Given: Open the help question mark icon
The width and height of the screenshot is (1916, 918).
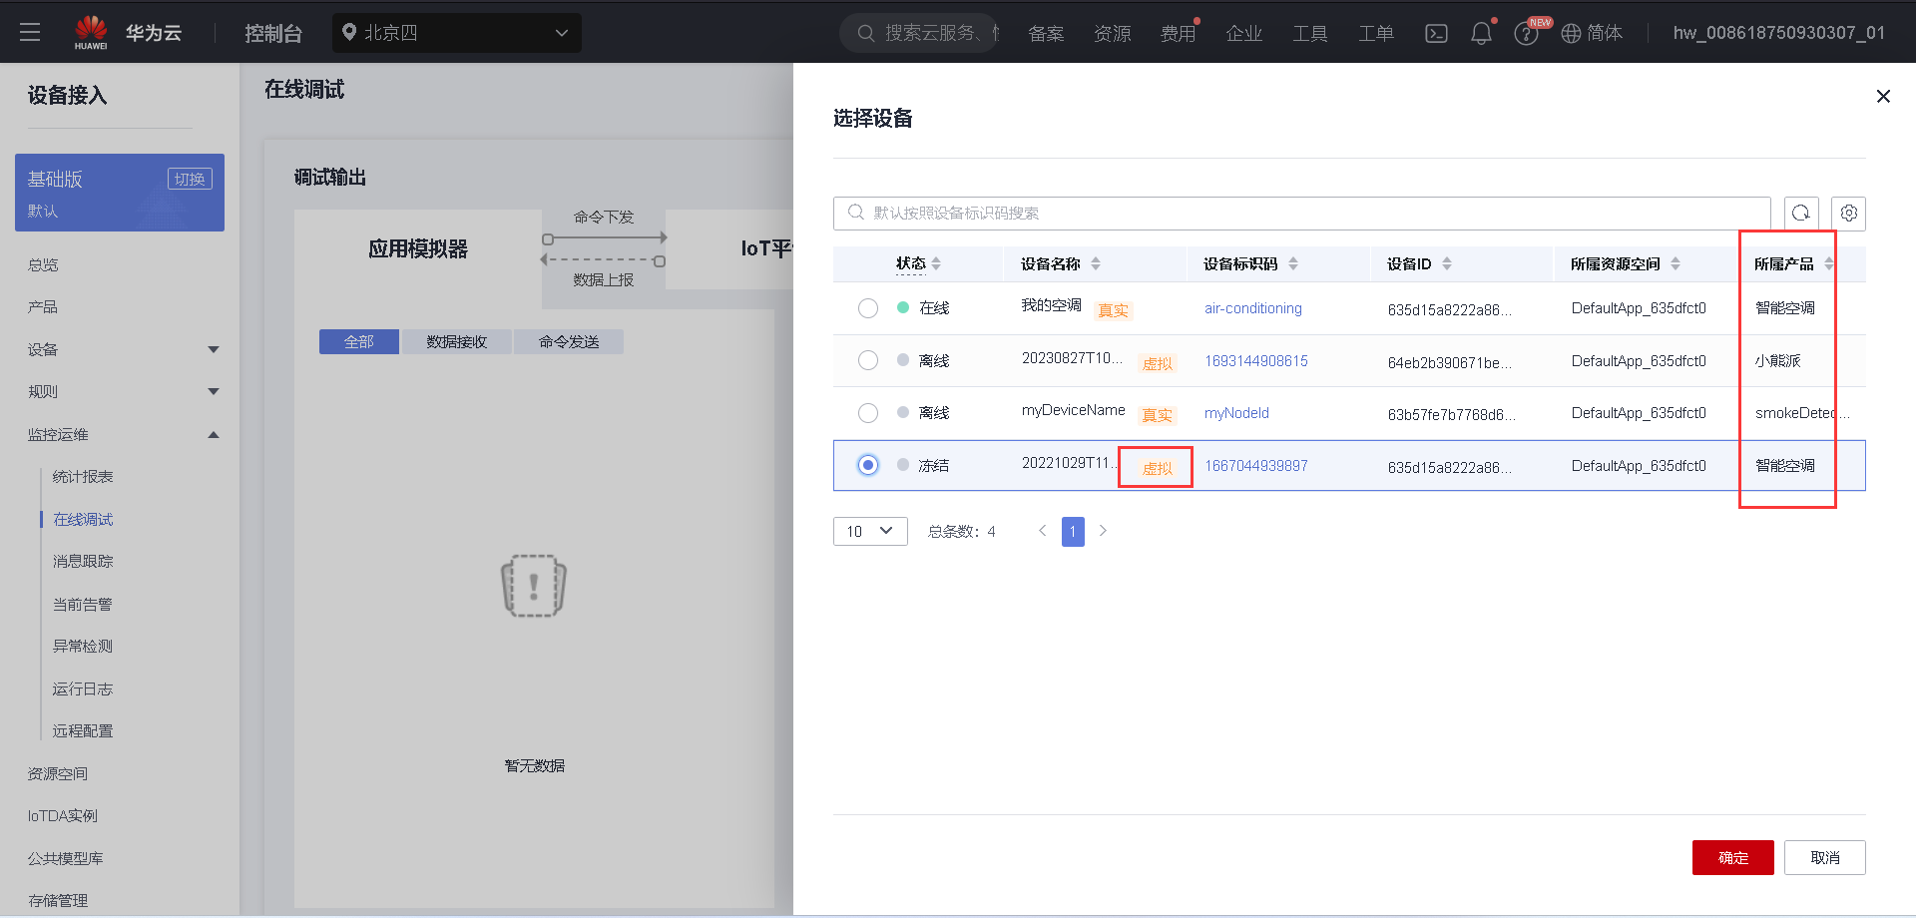Looking at the screenshot, I should click(1526, 32).
